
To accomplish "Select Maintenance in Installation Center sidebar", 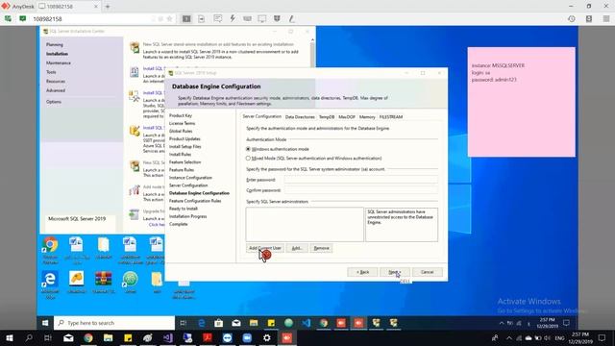I will (59, 62).
